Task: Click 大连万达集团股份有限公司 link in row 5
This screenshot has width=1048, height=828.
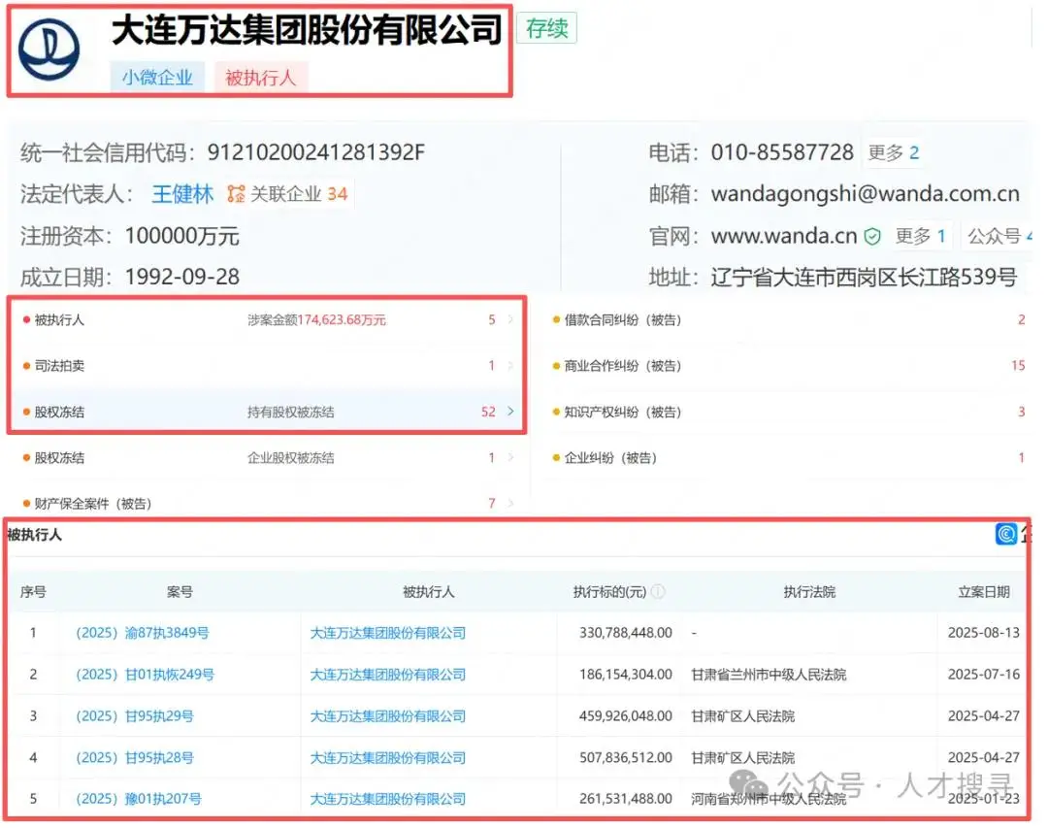Action: pos(387,799)
